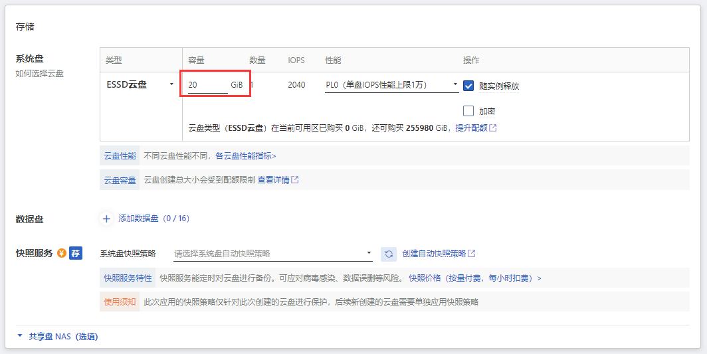The height and width of the screenshot is (354, 707).
Task: Open the ESSD云盘 disk type dropdown
Action: (x=140, y=85)
